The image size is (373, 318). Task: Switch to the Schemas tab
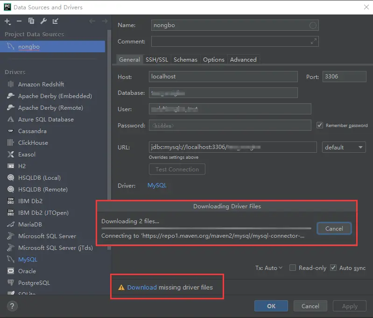click(185, 59)
